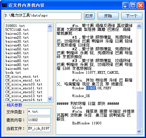This screenshot has height=138, width=146.
Task: Select bairen60.txt in the file list
Action: (x=17, y=53)
